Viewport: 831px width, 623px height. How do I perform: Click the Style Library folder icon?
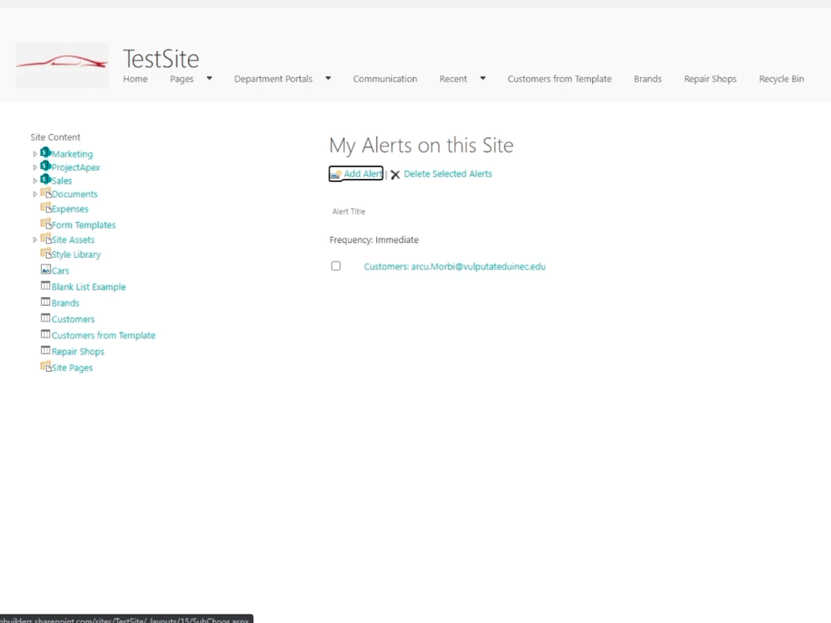(46, 254)
